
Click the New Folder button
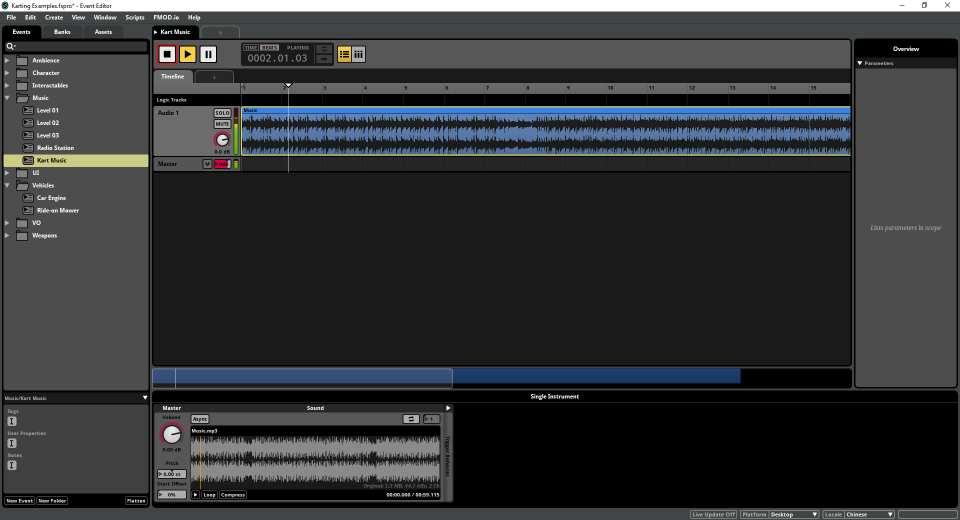(52, 501)
